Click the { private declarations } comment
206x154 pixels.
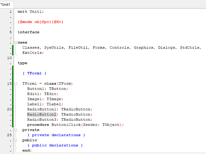click(x=56, y=135)
